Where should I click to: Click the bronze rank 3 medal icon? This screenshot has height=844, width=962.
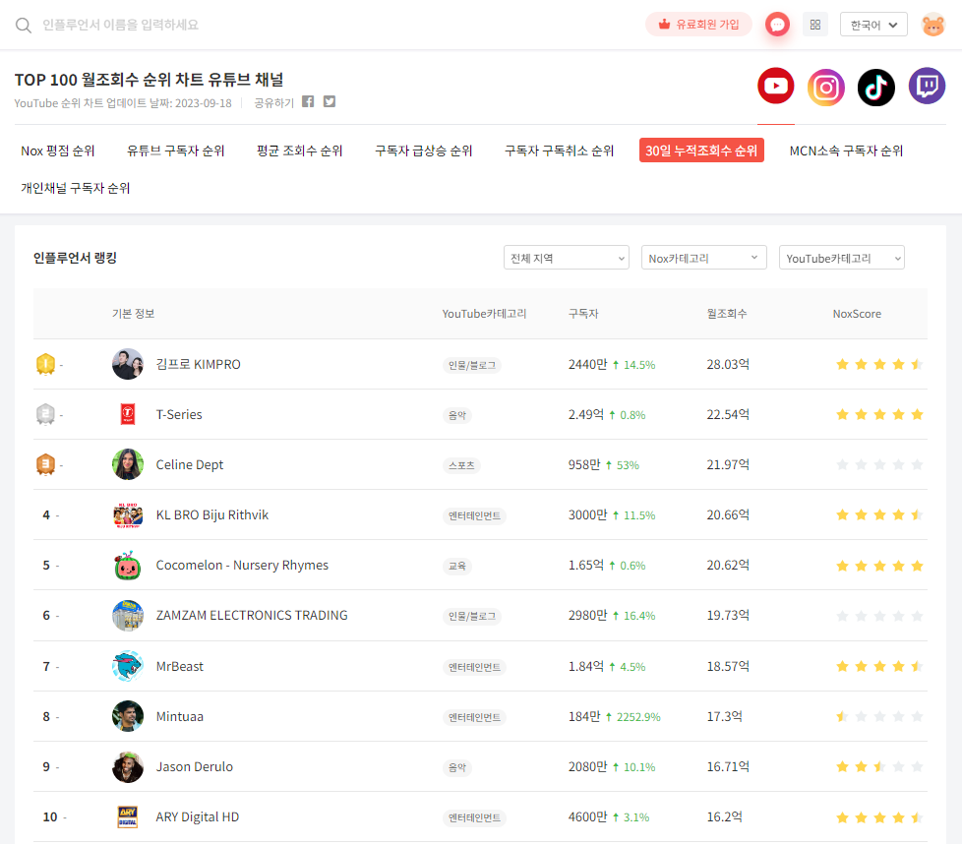click(45, 465)
